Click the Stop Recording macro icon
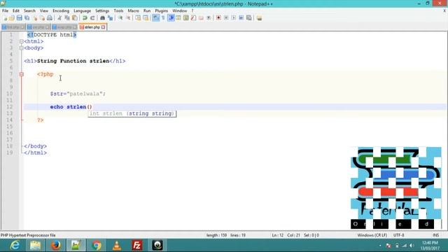The height and width of the screenshot is (252, 448). point(226,18)
